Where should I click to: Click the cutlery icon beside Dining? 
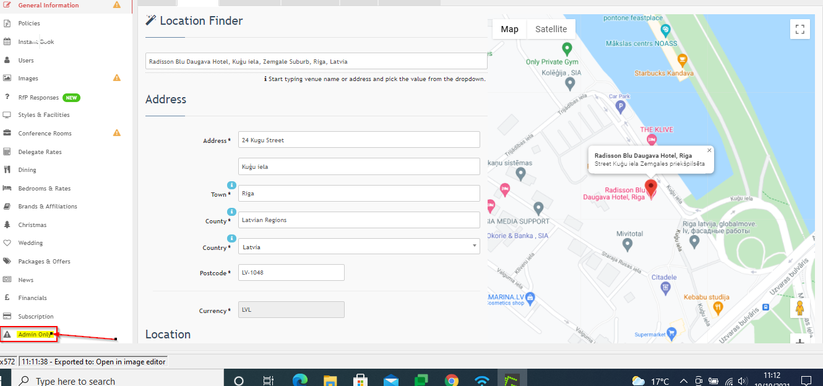click(7, 169)
